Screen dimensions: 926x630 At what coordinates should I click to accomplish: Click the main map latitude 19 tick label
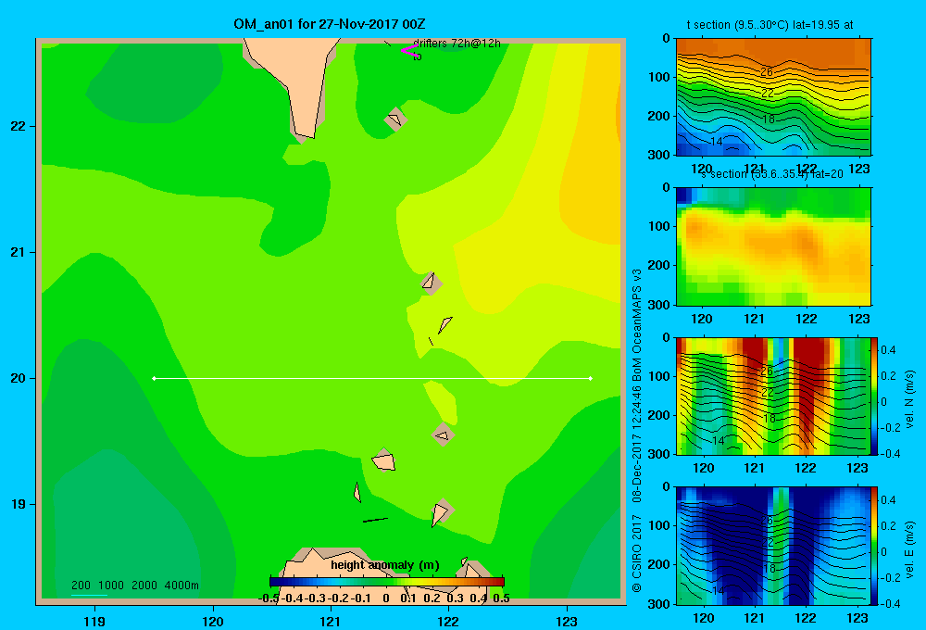tap(19, 504)
